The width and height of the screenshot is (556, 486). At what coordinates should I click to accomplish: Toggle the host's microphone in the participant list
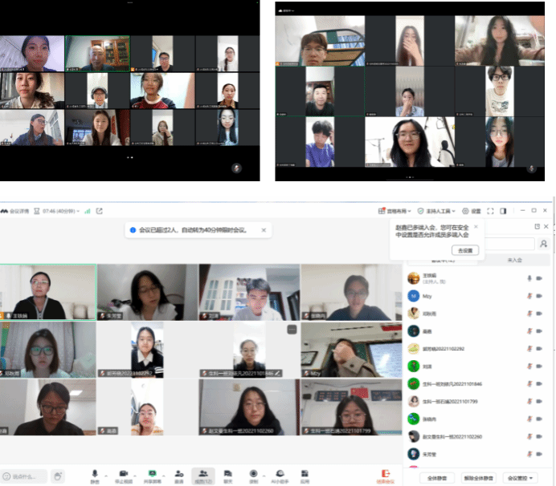[x=529, y=277]
